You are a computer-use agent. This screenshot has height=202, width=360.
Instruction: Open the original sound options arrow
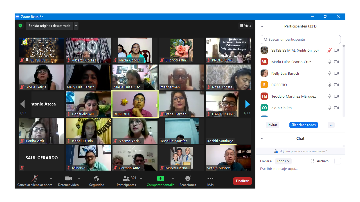76,26
